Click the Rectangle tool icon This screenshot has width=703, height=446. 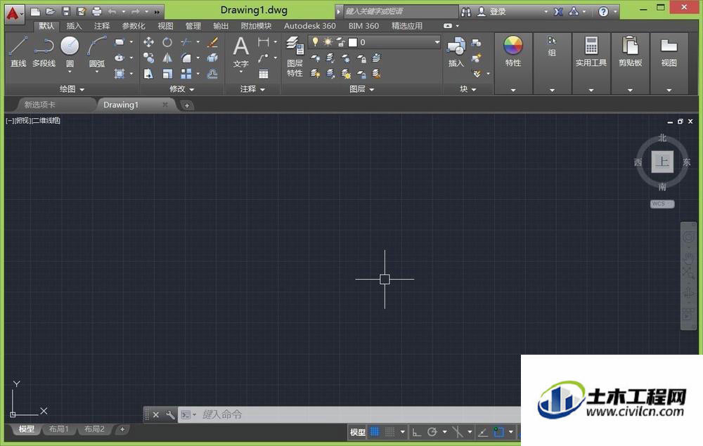(x=120, y=42)
